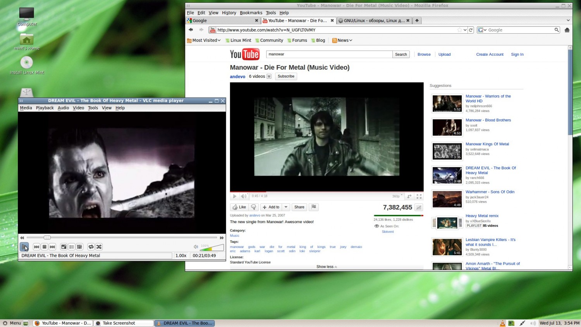Click the YouTube search input field
This screenshot has width=581, height=327.
tap(329, 54)
